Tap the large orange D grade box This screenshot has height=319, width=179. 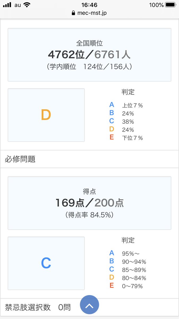tap(46, 115)
